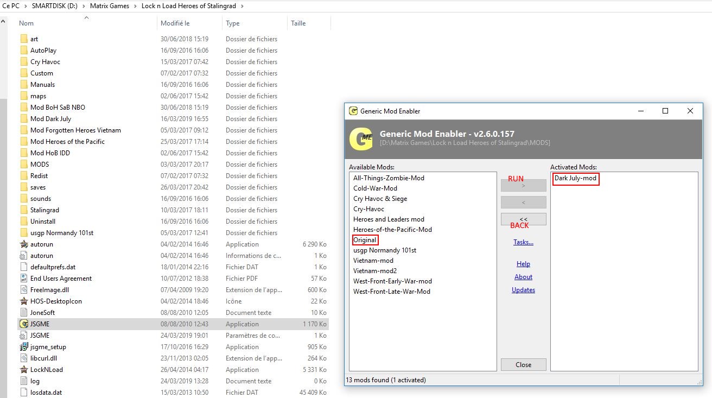Viewport: 712px width, 398px height.
Task: Expand the chevron after Matrix Games
Action: coord(135,6)
